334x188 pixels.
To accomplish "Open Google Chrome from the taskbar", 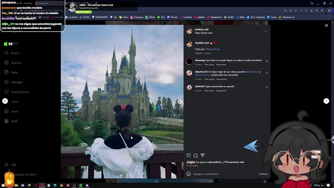I will (x=61, y=185).
